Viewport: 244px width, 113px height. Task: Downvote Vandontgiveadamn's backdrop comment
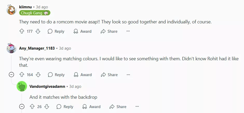(x=47, y=107)
